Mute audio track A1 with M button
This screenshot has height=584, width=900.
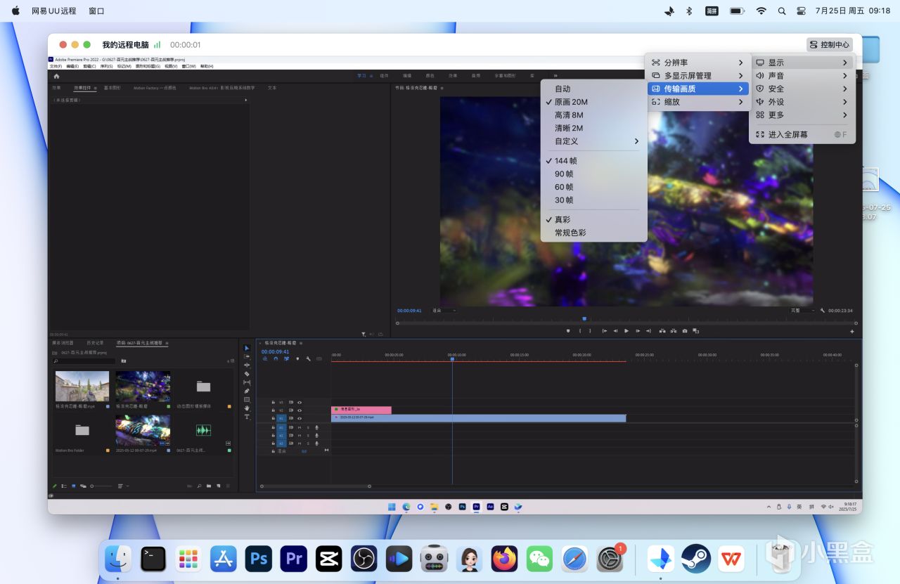click(300, 427)
